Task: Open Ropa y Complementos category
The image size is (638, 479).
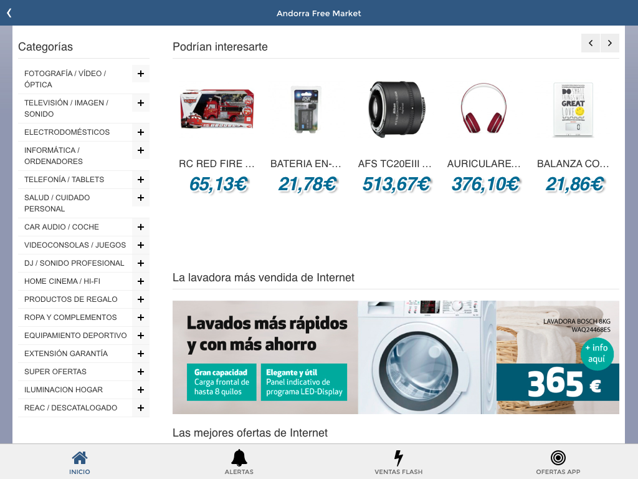Action: point(70,317)
